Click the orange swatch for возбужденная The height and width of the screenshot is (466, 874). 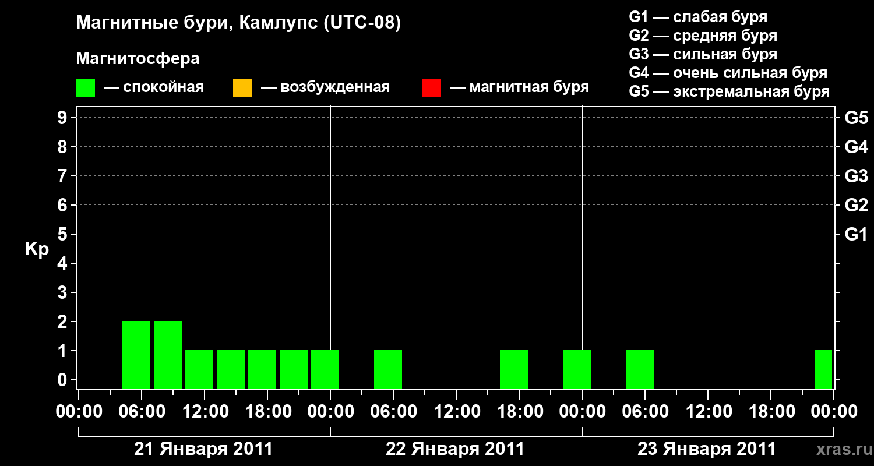pyautogui.click(x=242, y=88)
